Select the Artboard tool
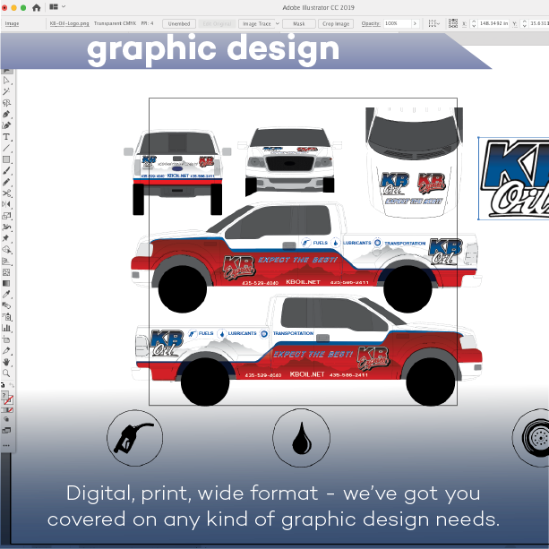 pos(6,339)
